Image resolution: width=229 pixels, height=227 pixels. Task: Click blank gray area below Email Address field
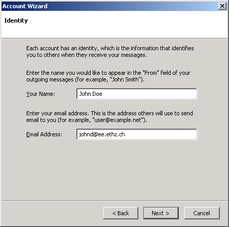click(114, 169)
